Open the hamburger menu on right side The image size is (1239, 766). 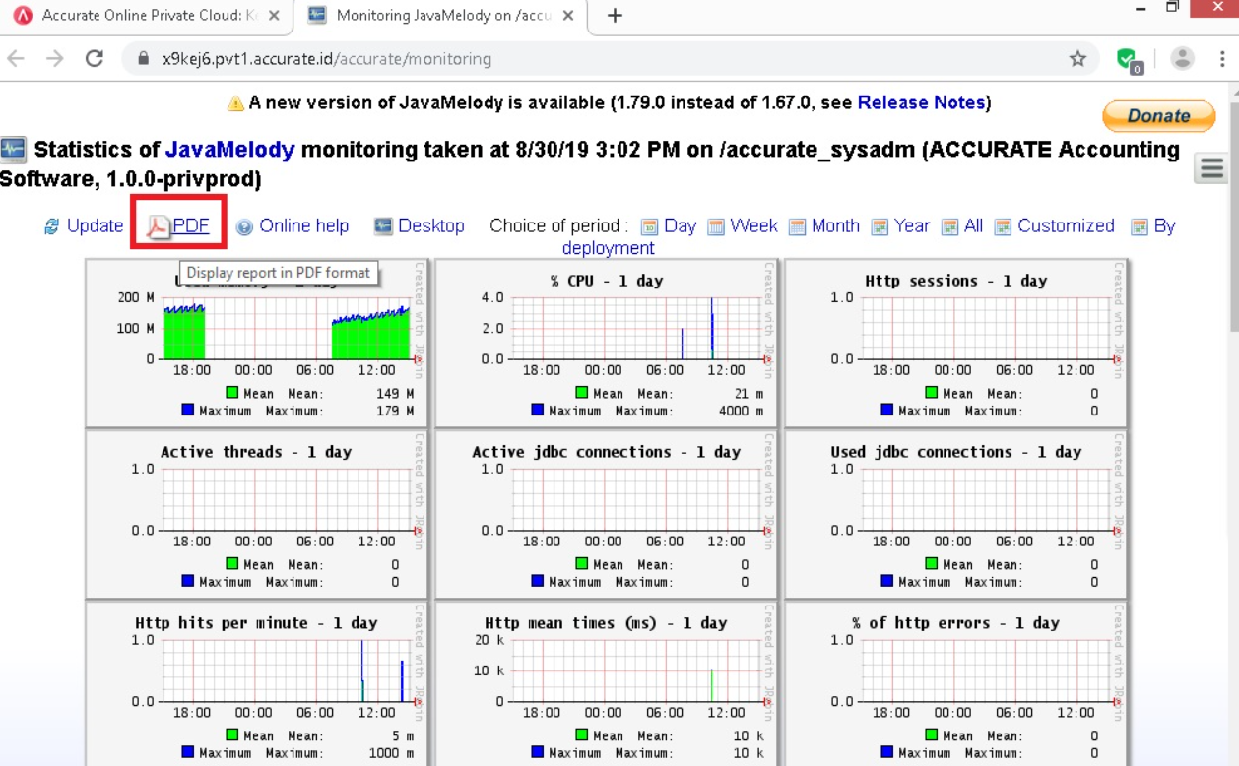coord(1211,168)
